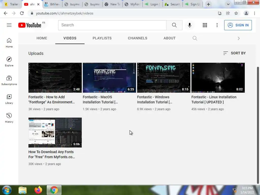The width and height of the screenshot is (260, 195).
Task: Open a new browser tab
Action: pos(208,4)
